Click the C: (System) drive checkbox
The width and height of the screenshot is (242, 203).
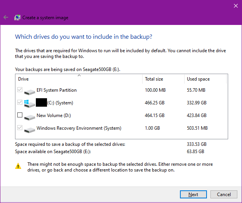point(20,102)
